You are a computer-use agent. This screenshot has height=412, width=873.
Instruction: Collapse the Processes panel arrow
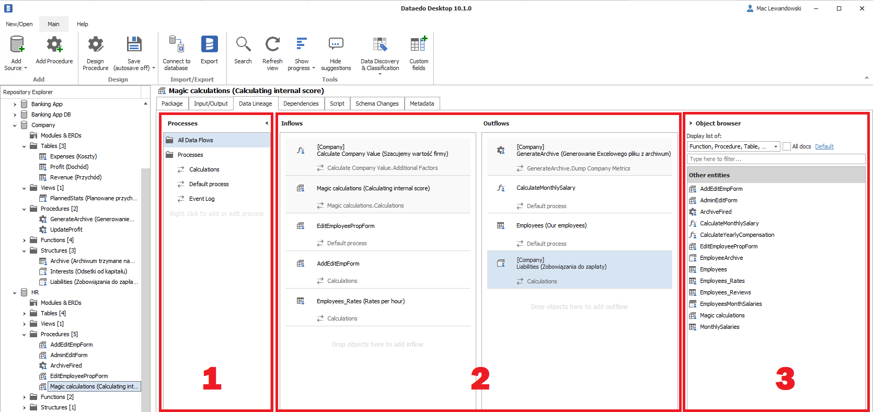(267, 123)
